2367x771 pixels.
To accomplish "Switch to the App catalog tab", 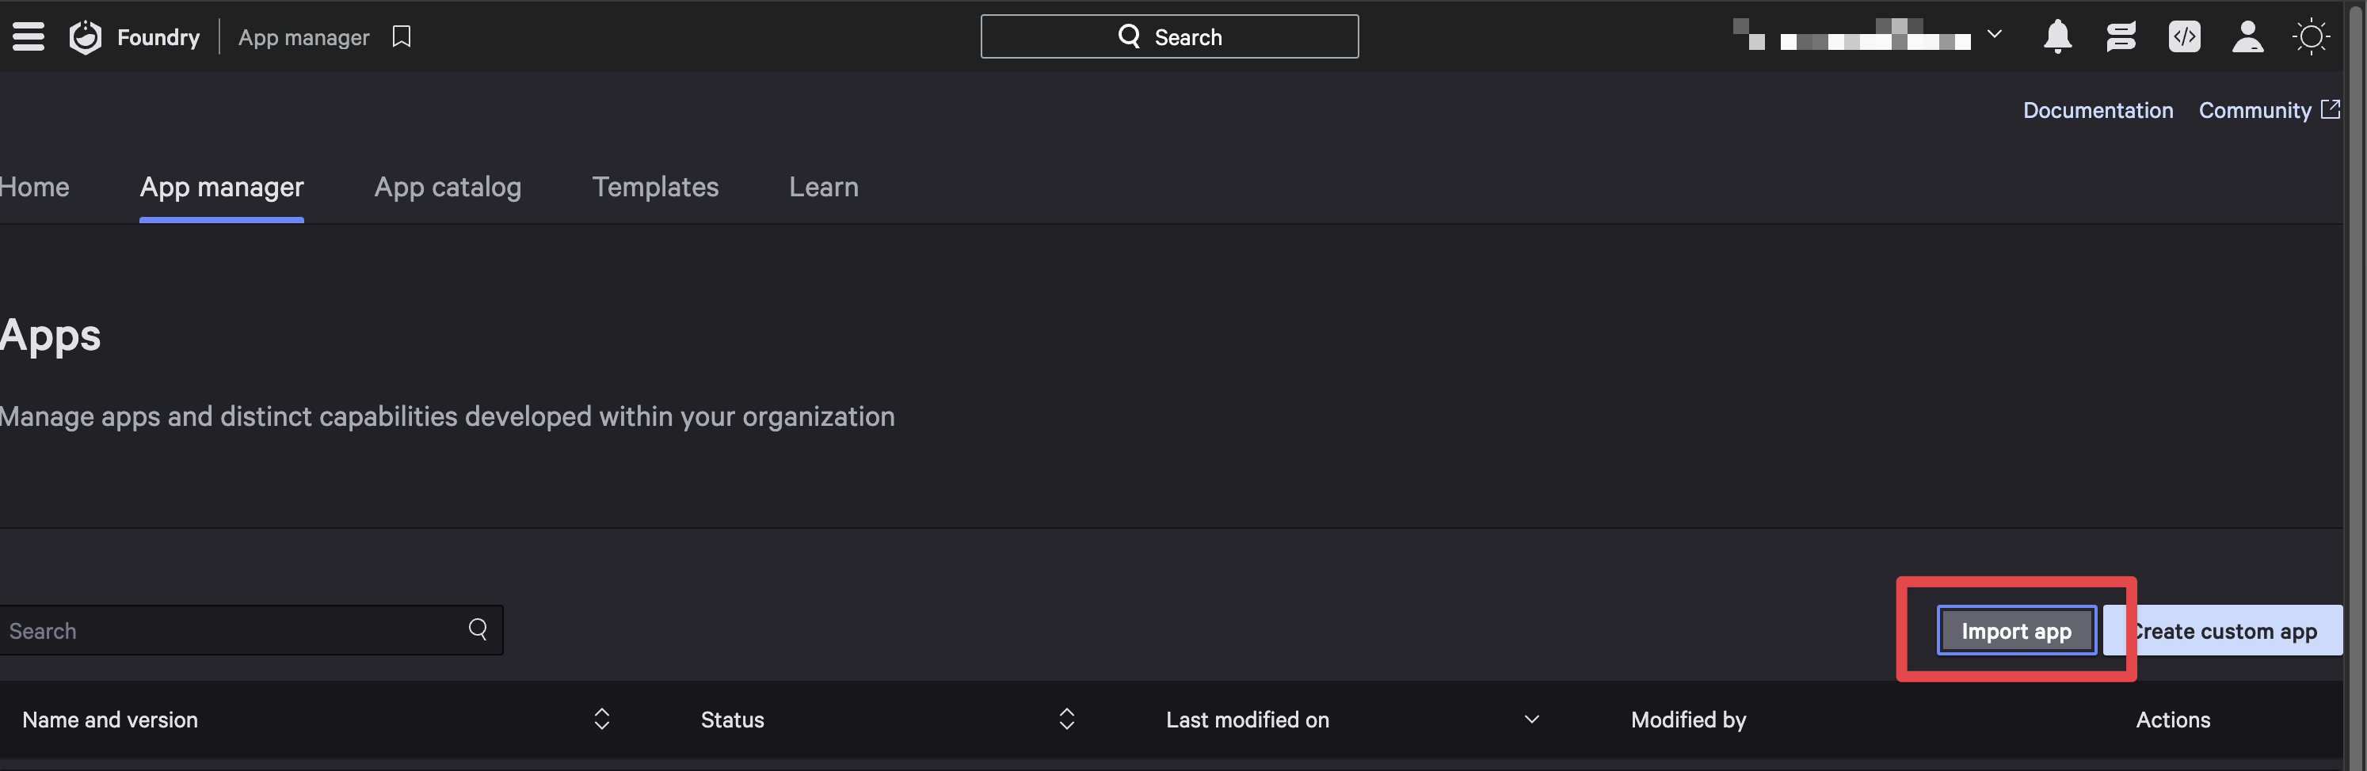I will coord(448,188).
